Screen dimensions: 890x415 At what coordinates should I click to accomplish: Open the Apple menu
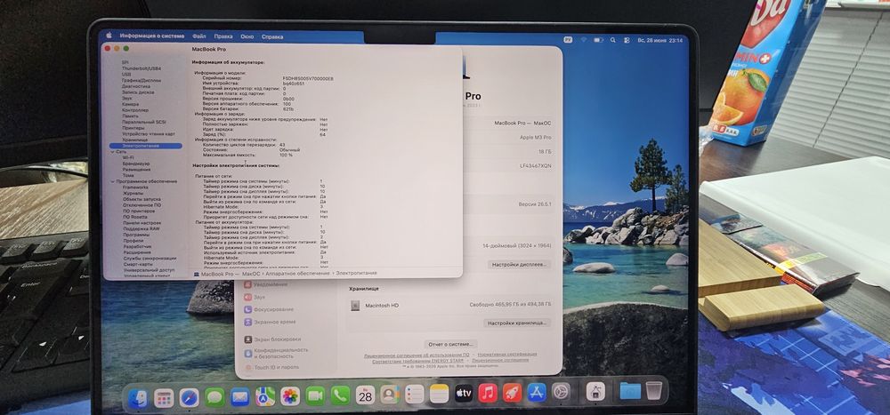tap(109, 36)
